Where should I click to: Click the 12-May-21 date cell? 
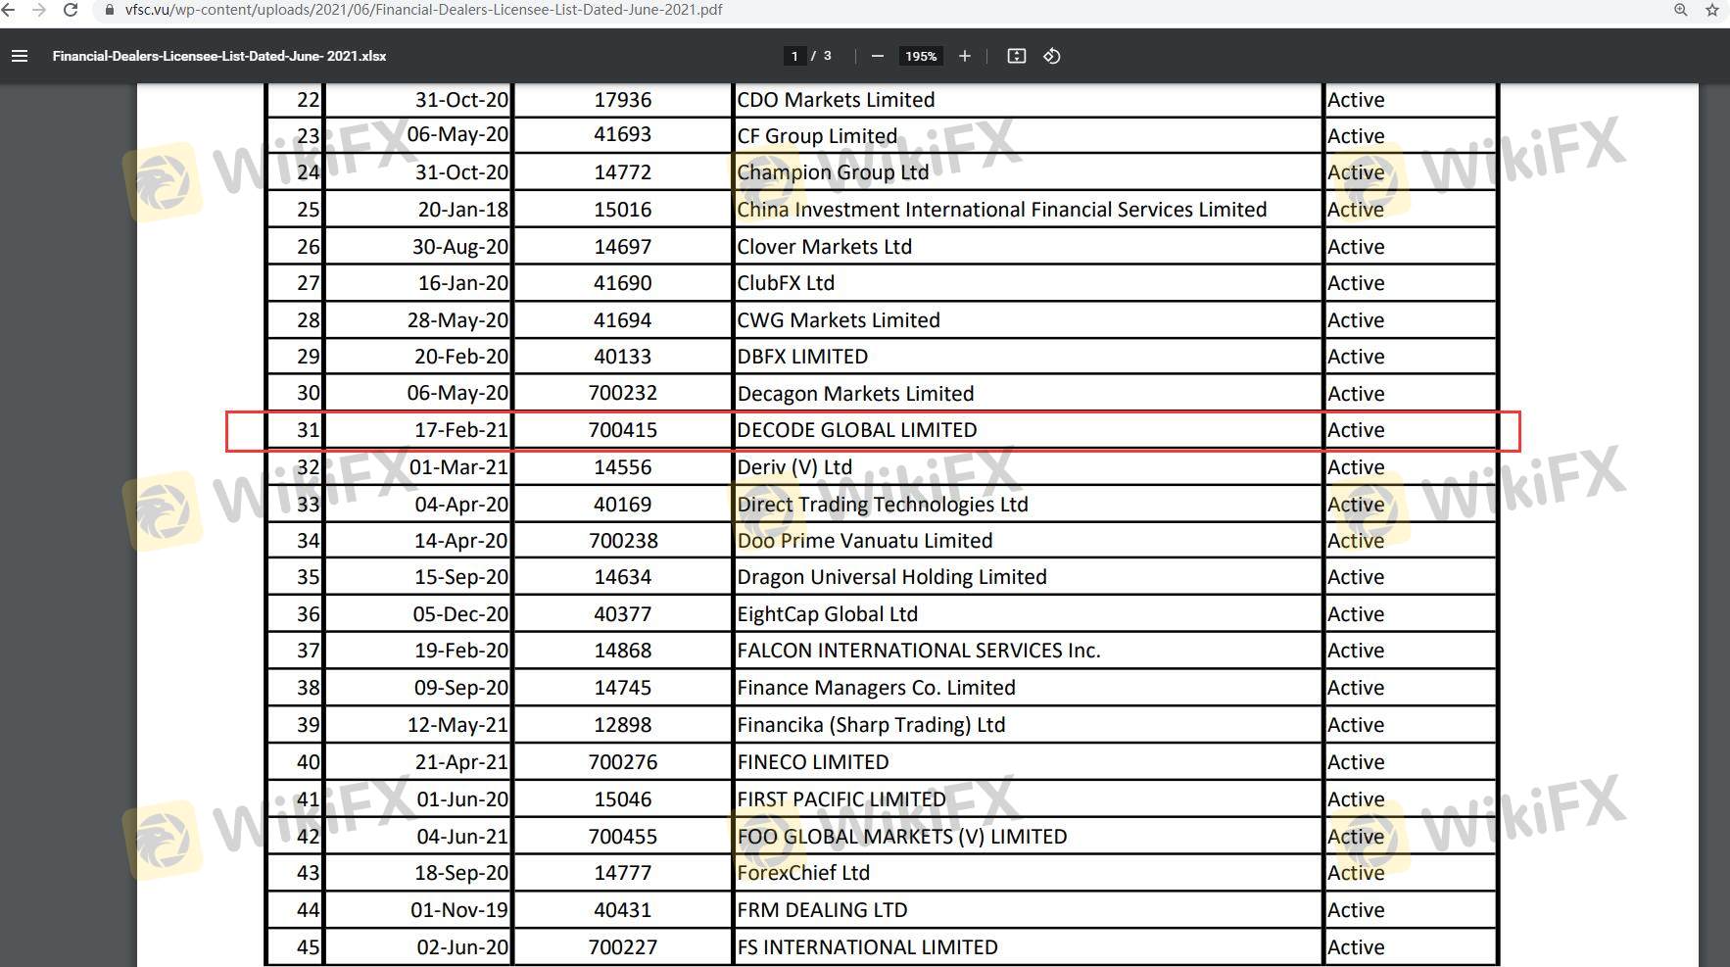point(457,725)
